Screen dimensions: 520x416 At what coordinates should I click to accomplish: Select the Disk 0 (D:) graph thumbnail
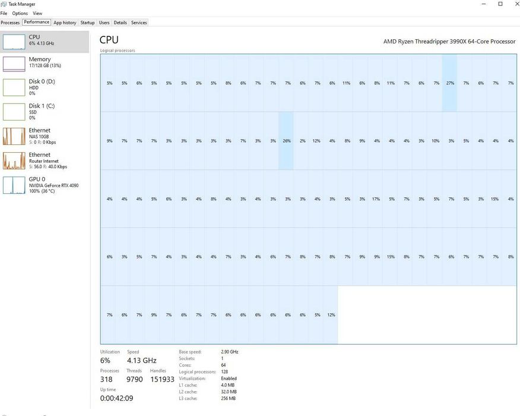(14, 87)
